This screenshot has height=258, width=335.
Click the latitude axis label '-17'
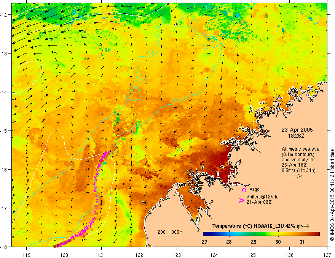tap(3, 208)
